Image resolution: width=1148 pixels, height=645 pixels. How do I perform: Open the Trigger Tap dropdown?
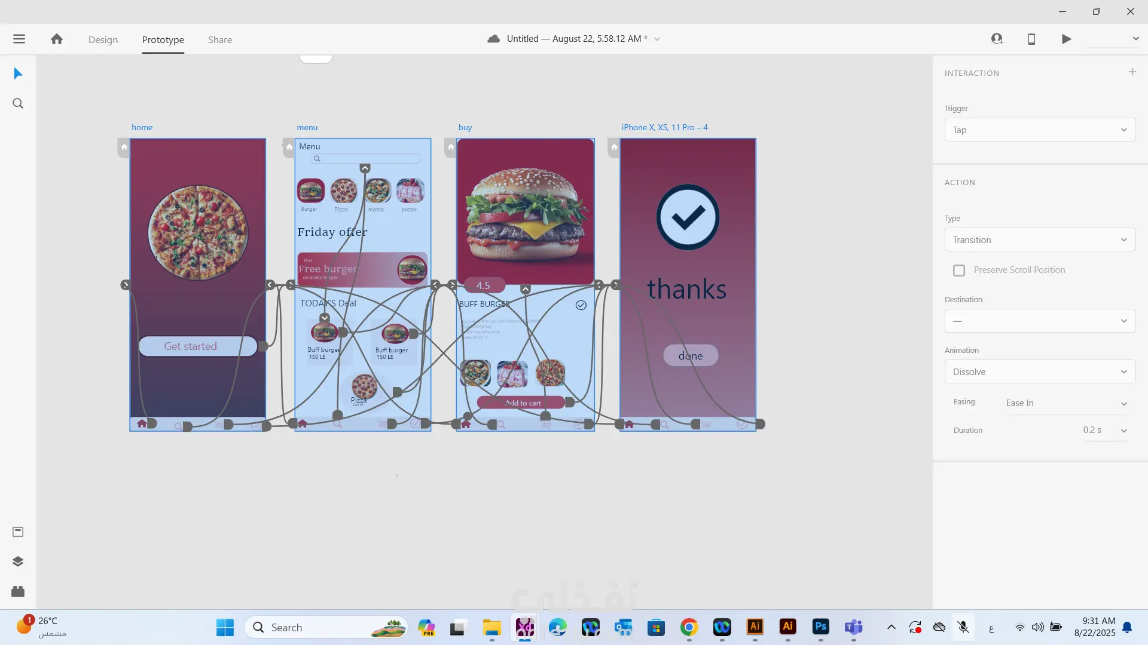click(x=1040, y=130)
